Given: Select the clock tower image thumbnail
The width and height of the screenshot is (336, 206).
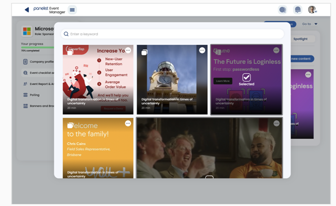Looking at the screenshot, I should [x=172, y=80].
